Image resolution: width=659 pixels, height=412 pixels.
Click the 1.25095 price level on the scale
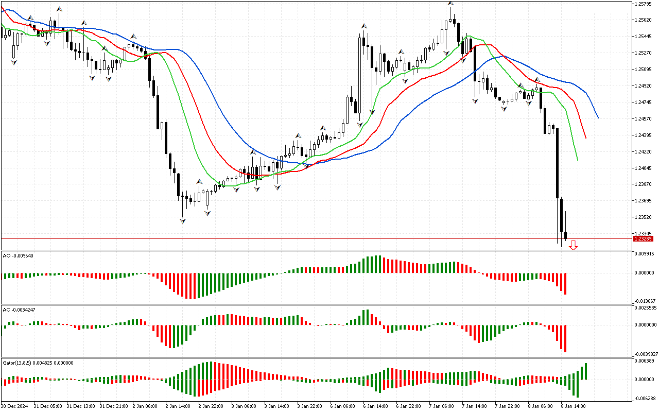(644, 70)
